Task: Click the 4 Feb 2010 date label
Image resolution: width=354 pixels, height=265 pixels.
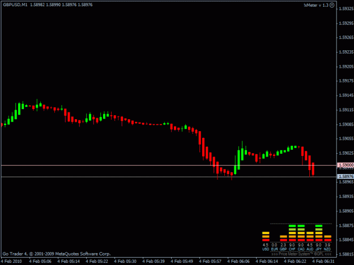Action: 11,262
